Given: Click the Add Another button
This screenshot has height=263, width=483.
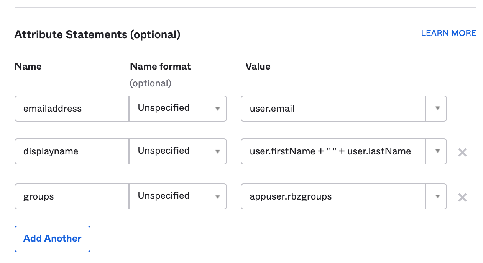Looking at the screenshot, I should (53, 239).
